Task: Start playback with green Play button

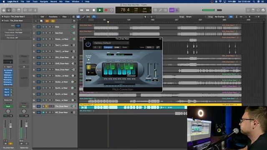Action: [x=100, y=10]
